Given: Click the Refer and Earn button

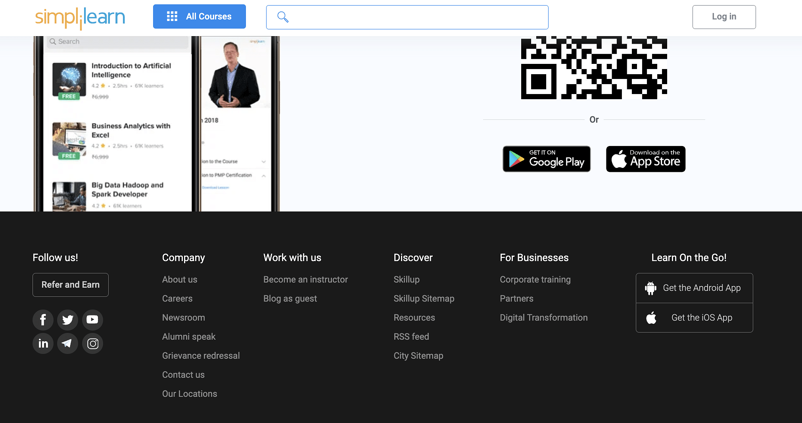Looking at the screenshot, I should coord(71,285).
